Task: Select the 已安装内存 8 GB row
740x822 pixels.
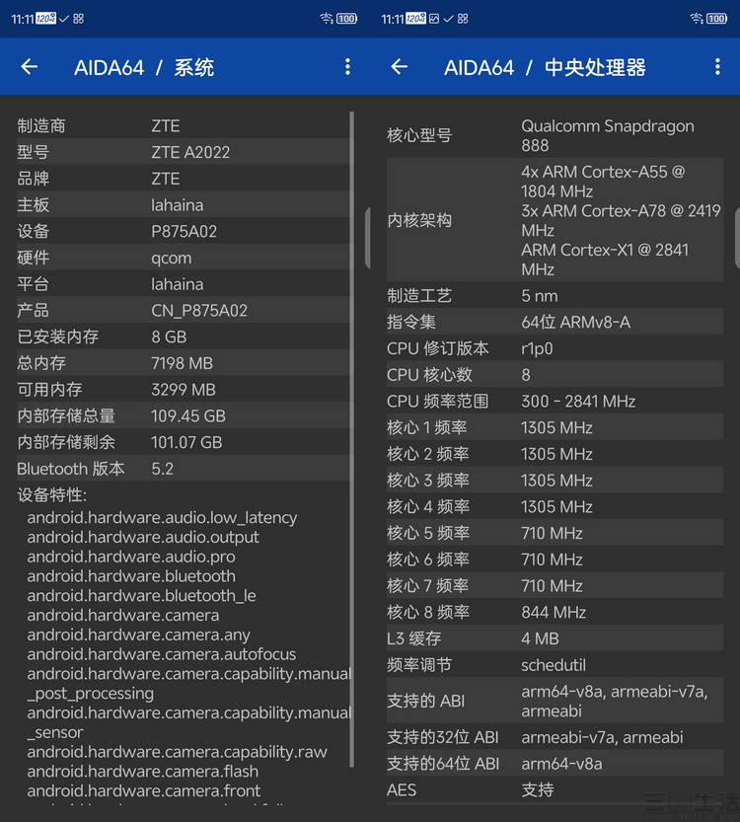Action: [x=183, y=336]
